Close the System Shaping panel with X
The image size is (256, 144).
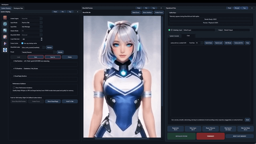pos(78,12)
